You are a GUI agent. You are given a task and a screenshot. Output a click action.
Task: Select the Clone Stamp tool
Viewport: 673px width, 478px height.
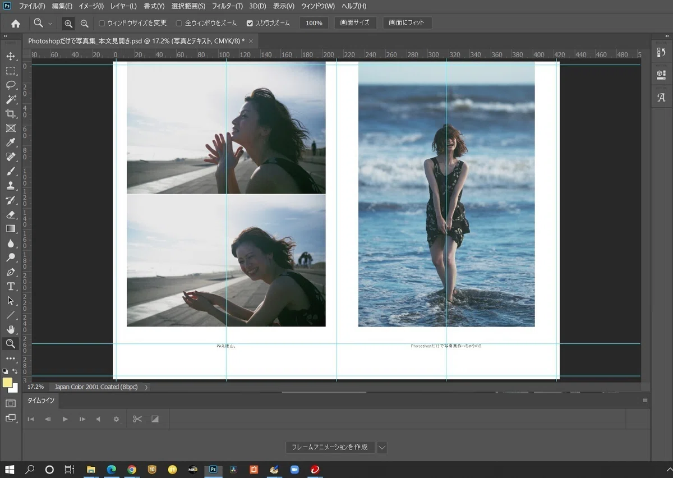click(x=11, y=186)
